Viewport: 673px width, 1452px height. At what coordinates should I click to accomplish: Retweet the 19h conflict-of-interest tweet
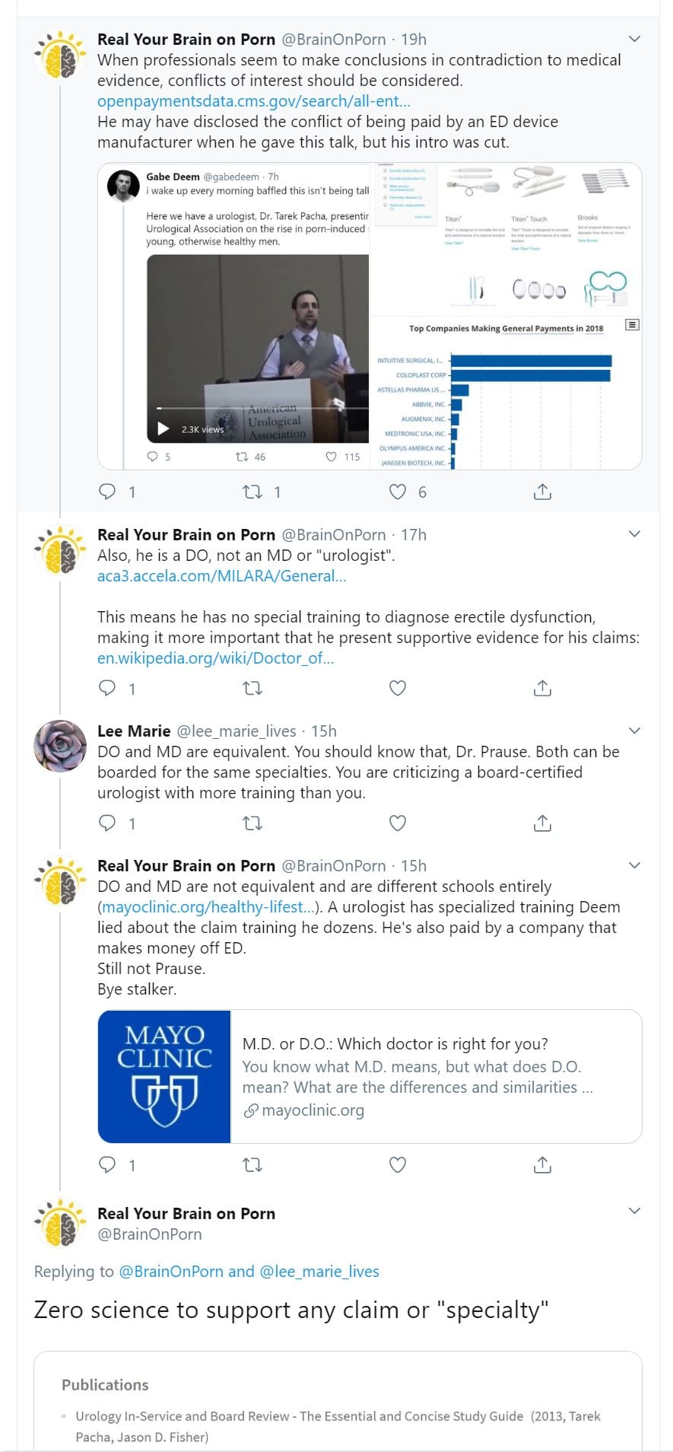[252, 492]
